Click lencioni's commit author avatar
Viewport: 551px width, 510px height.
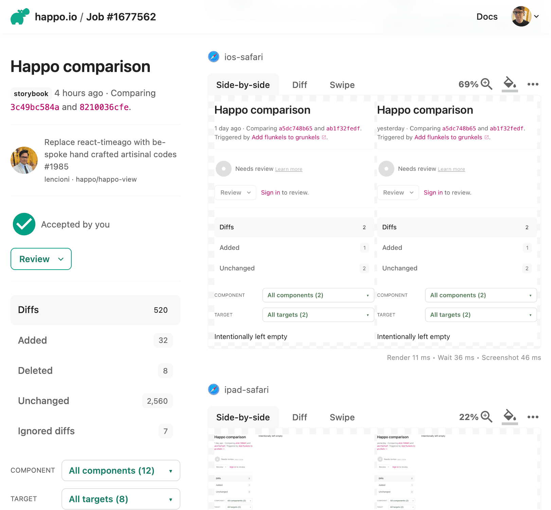tap(24, 160)
